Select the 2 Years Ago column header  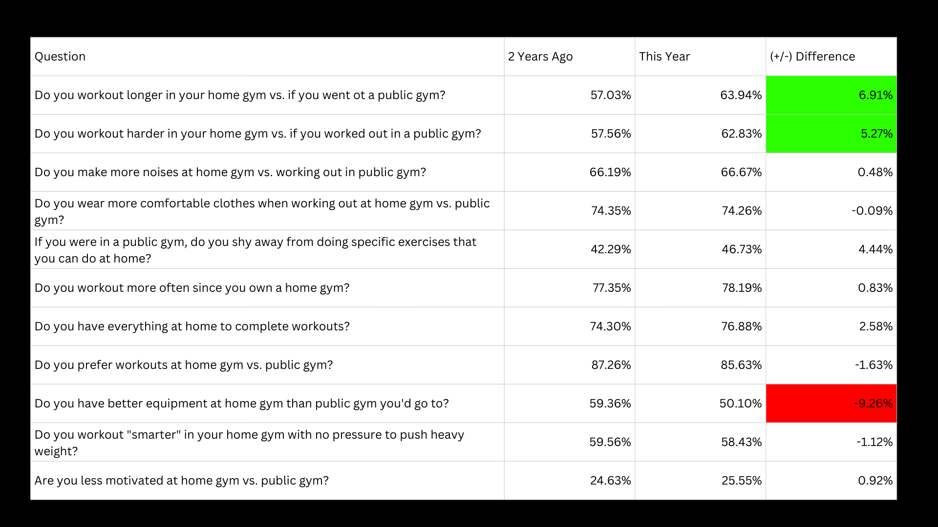point(540,57)
